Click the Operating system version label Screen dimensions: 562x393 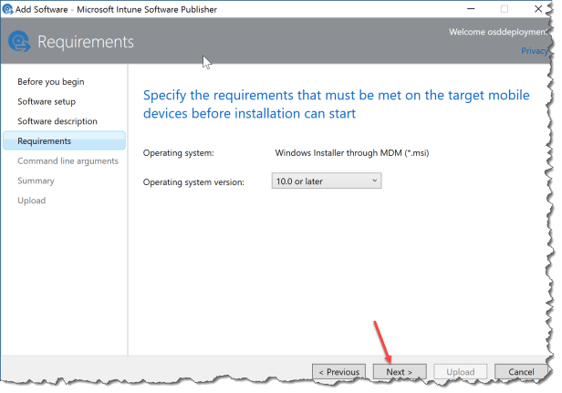point(194,182)
